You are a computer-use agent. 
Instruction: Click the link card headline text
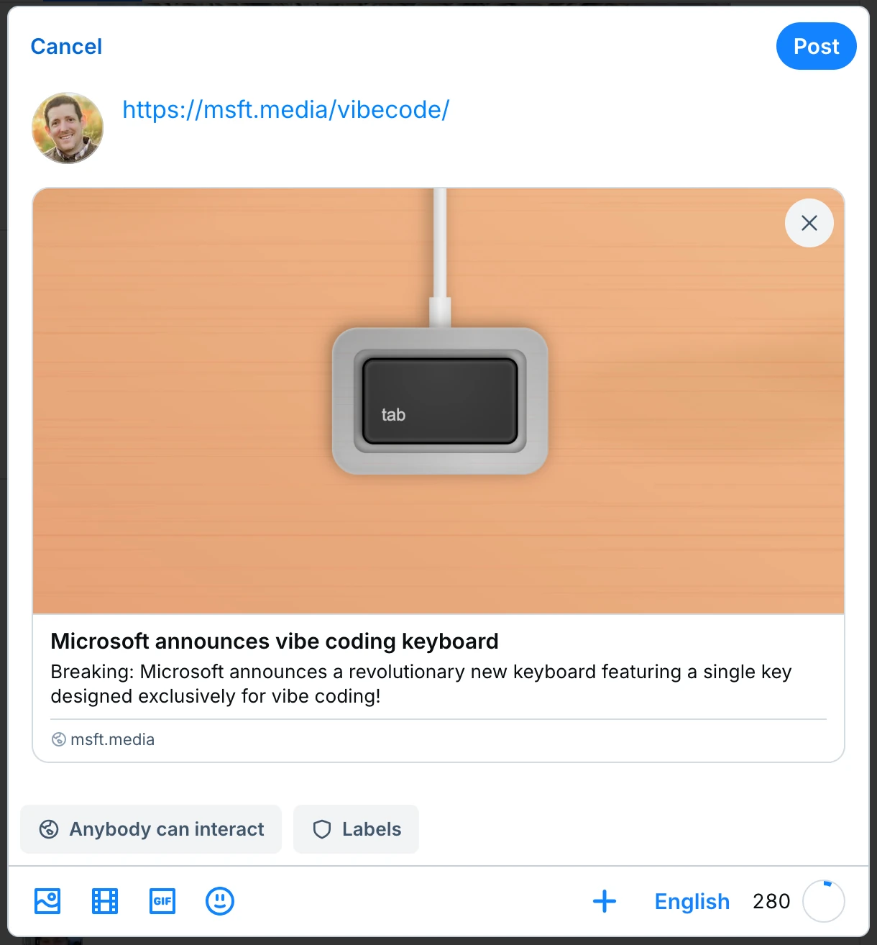275,641
